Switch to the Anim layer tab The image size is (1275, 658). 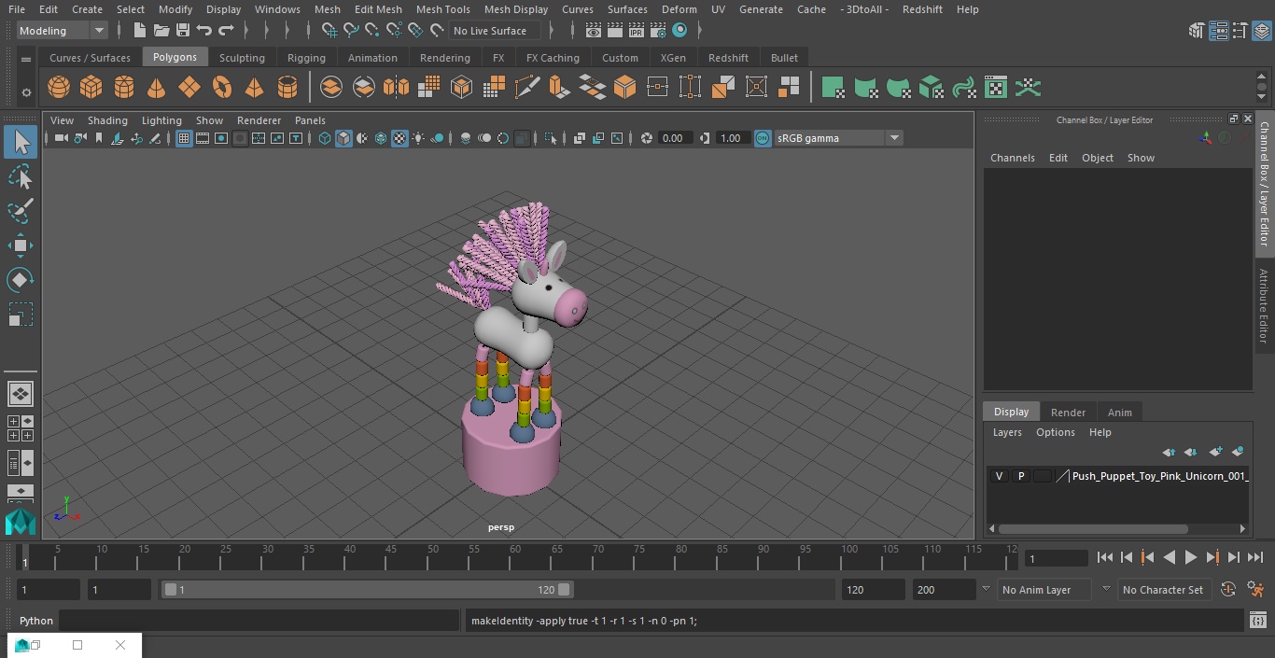1119,413
